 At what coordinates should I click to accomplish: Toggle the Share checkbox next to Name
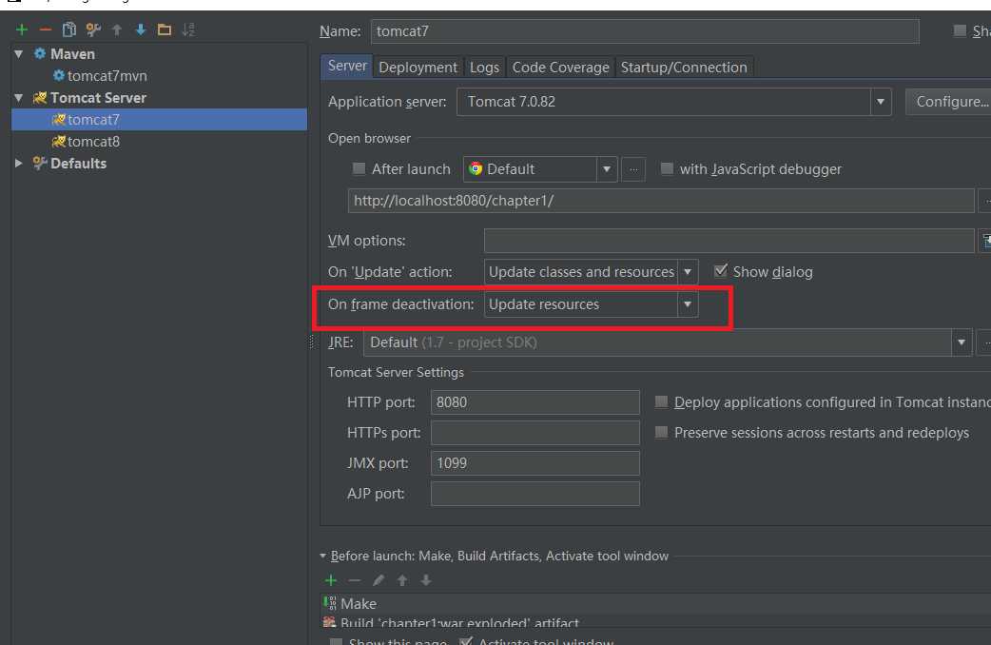coord(960,30)
